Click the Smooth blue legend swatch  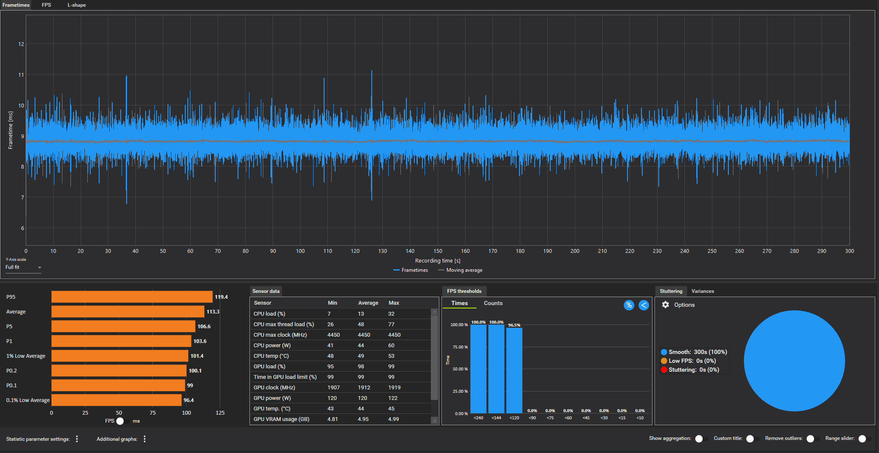pyautogui.click(x=664, y=352)
